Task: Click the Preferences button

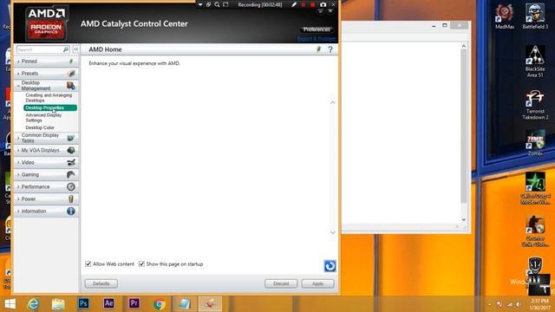Action: pos(317,29)
